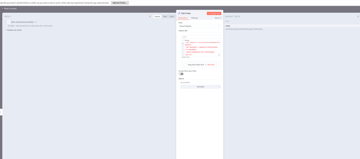Image resolution: width=360 pixels, height=159 pixels.
Task: Open the Add option dropdown
Action: pos(200,87)
